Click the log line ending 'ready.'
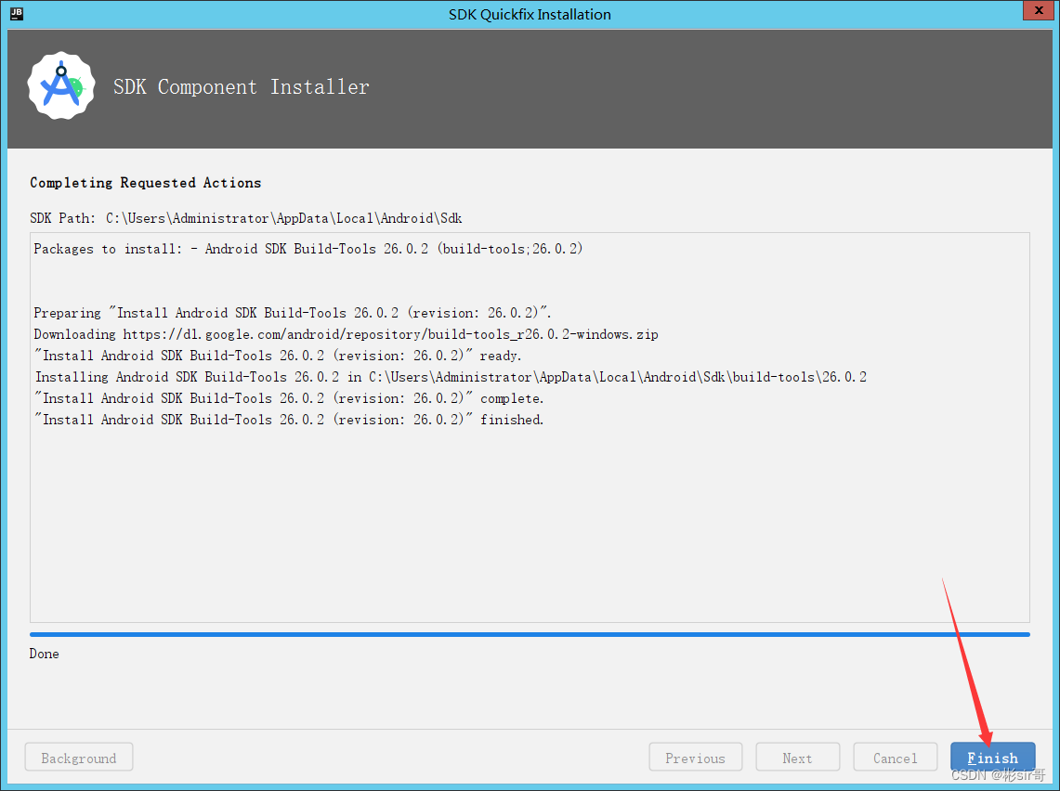1060x791 pixels. pos(278,356)
